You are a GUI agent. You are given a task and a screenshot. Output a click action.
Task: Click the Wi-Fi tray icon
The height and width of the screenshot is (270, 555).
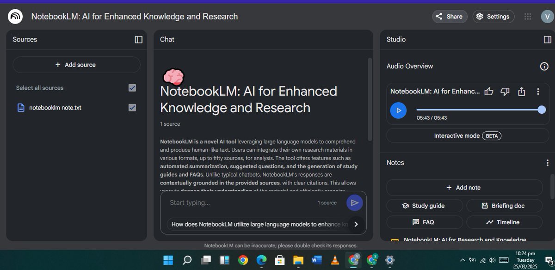coord(483,260)
